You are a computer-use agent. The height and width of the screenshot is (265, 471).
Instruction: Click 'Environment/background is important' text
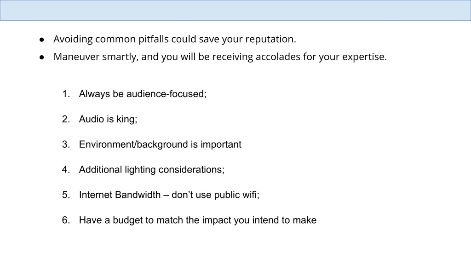tap(160, 144)
